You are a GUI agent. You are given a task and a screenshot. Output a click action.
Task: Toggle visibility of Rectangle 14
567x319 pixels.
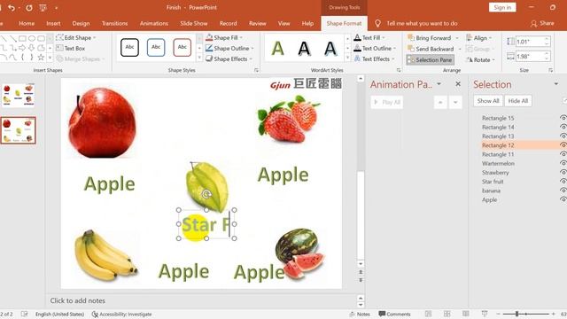pyautogui.click(x=563, y=127)
